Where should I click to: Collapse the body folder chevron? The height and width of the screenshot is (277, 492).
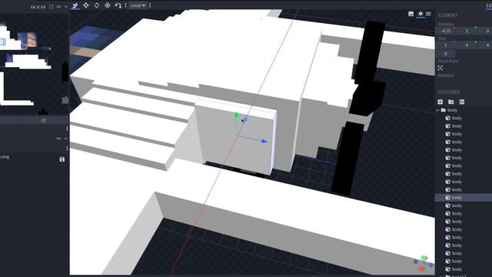pyautogui.click(x=437, y=110)
